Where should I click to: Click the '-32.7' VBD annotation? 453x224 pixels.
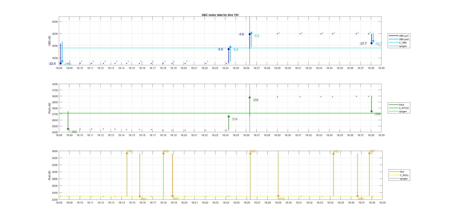tap(378, 44)
